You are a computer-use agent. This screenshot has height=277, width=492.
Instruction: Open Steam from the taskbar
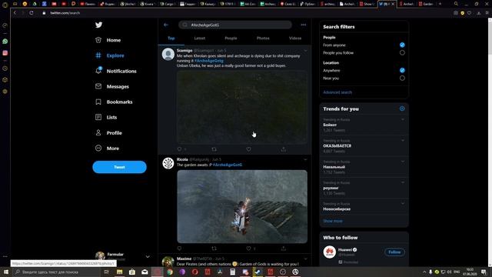click(x=258, y=272)
